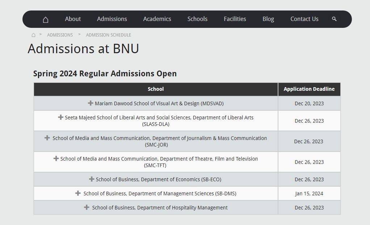The width and height of the screenshot is (370, 225).
Task: Expand the Department of Economics (SB-ECO) row
Action: click(x=92, y=179)
